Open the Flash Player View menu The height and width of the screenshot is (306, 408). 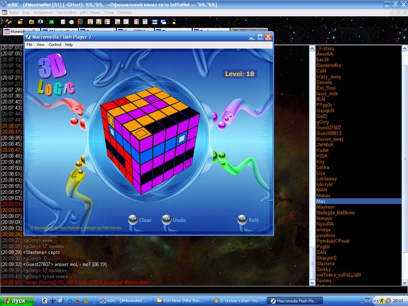[40, 44]
